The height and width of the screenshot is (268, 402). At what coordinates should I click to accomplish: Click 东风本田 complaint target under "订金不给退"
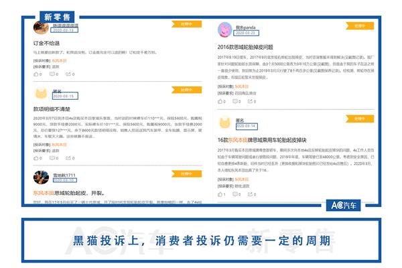point(59,60)
